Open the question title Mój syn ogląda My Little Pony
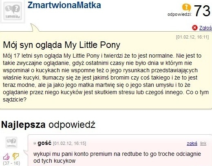 pos(62,45)
